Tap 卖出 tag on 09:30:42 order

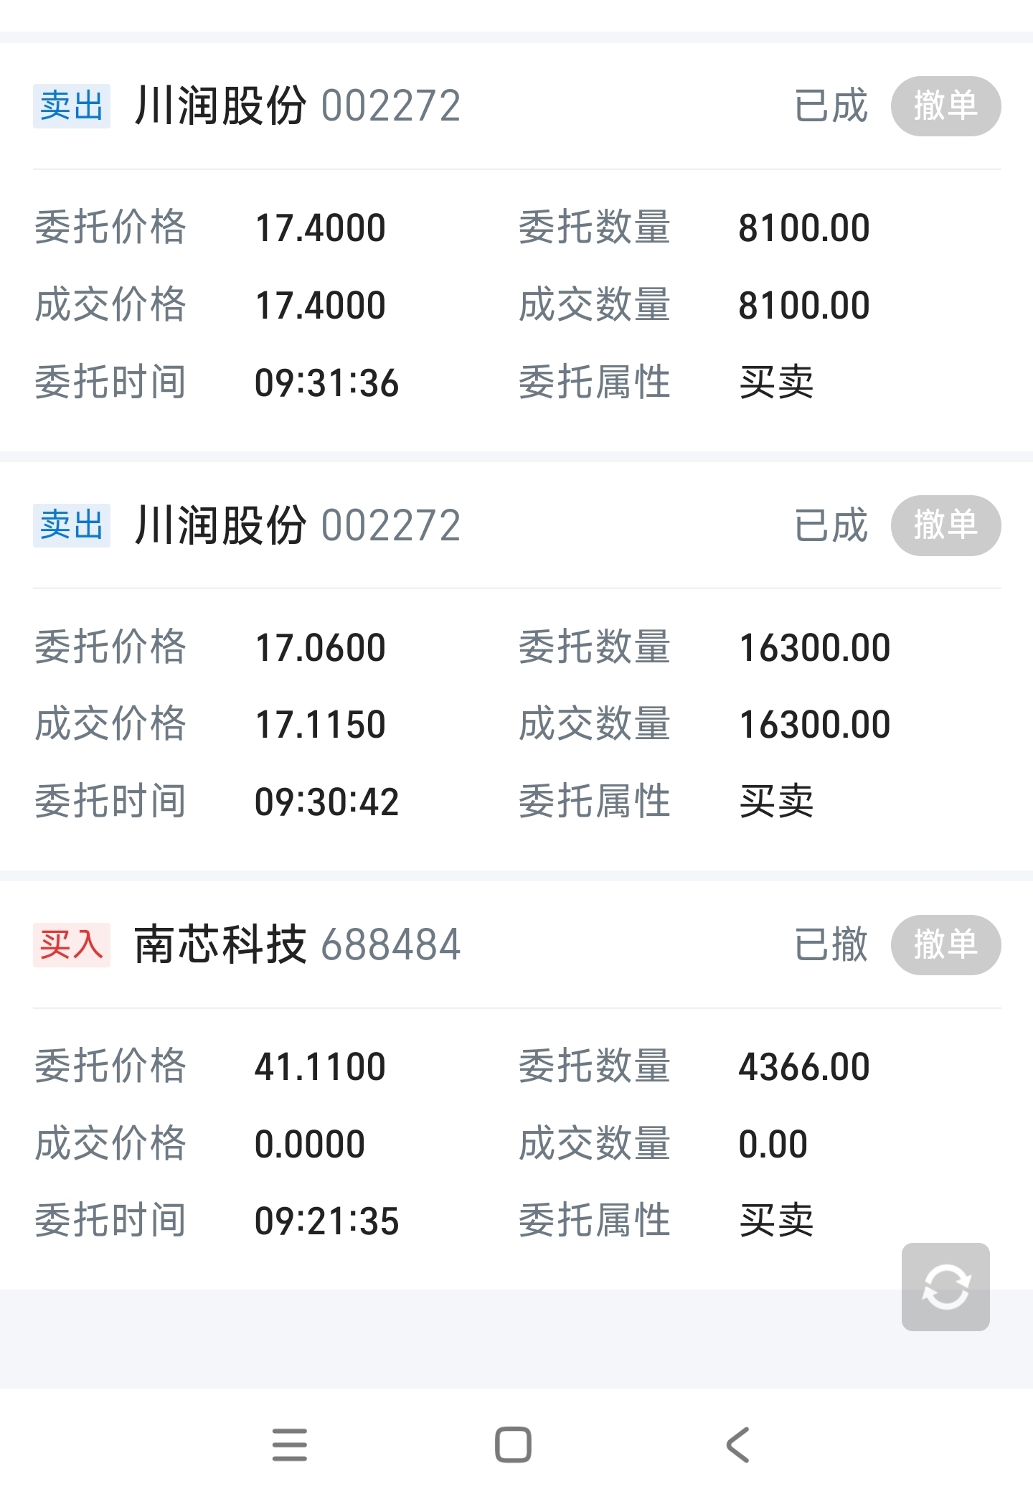coord(72,525)
